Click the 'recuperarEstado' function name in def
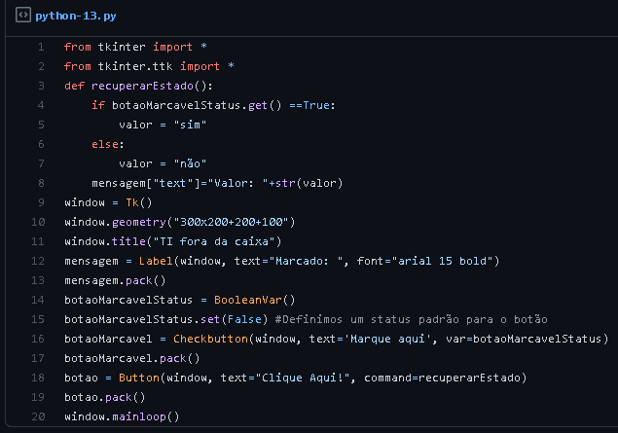 tap(143, 86)
